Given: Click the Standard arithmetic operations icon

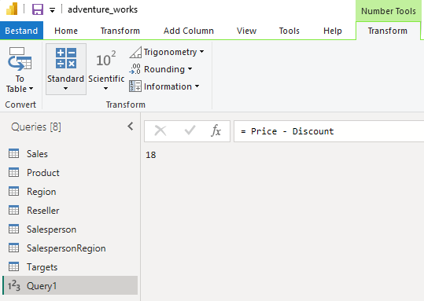Looking at the screenshot, I should (66, 58).
